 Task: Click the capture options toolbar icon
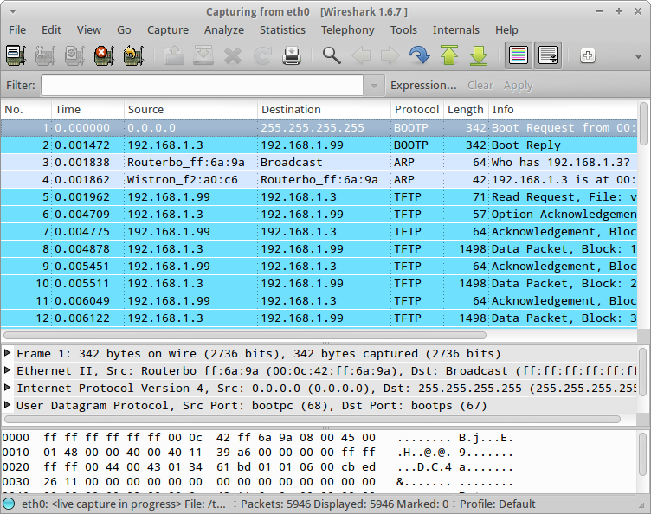coord(45,55)
